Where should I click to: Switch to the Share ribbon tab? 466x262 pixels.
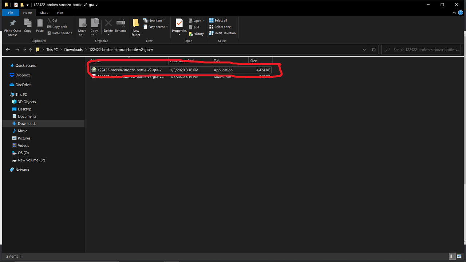[44, 13]
